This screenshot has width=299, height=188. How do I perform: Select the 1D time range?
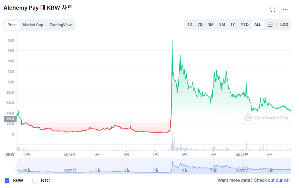tap(190, 24)
